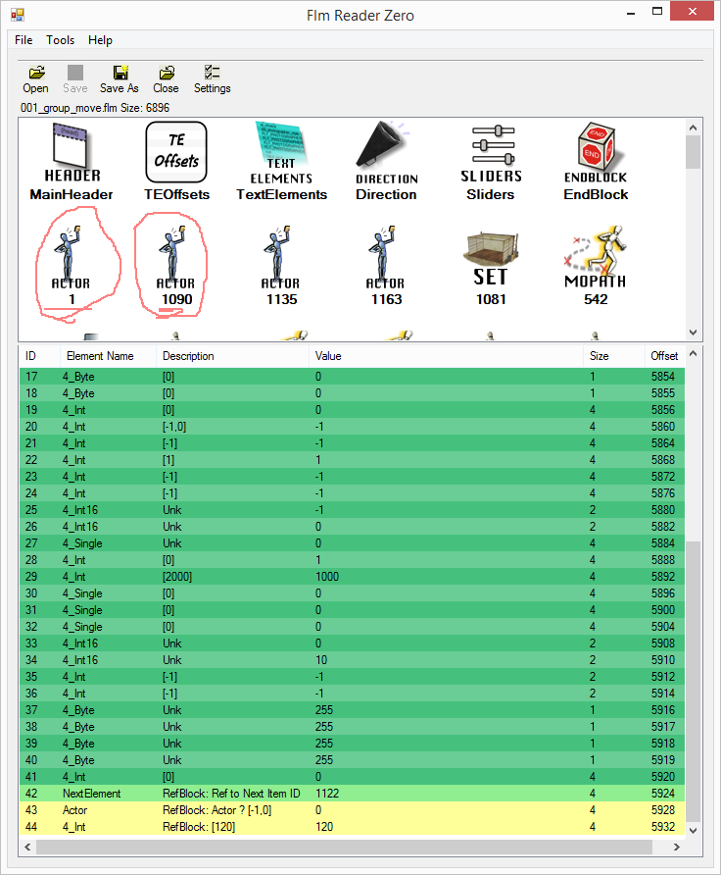This screenshot has height=875, width=721.
Task: Click the icon panel scroll down arrow
Action: [x=694, y=332]
